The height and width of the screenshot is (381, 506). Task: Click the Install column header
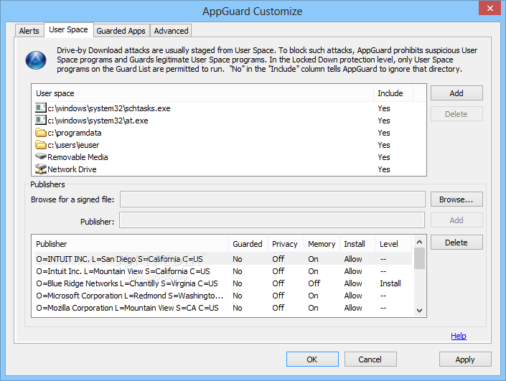coord(357,244)
